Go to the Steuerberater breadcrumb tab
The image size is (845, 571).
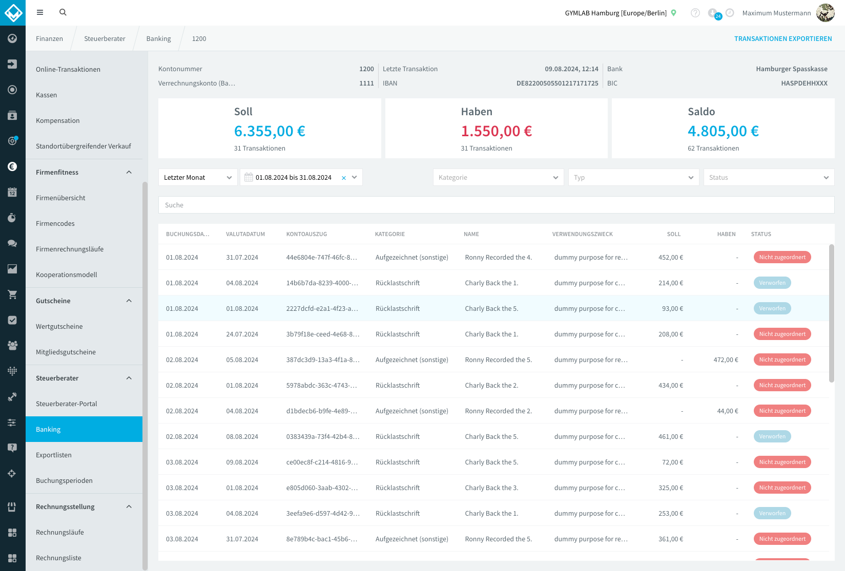105,38
